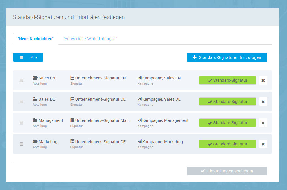Toggle Standard-Signatur for Sales EN
This screenshot has width=287, height=190.
click(227, 80)
